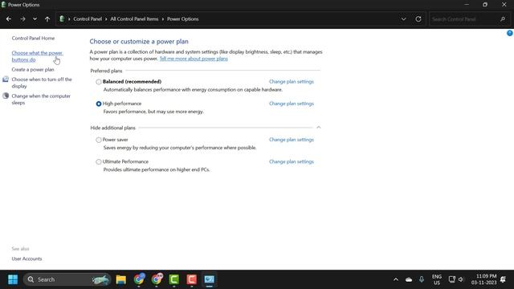Open User Accounts under See also

(x=27, y=258)
